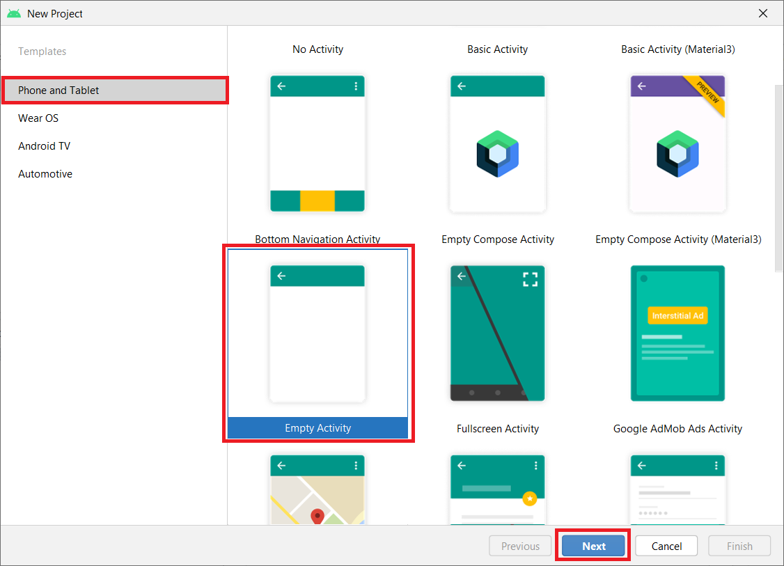Open the Automotive template category
Image resolution: width=784 pixels, height=566 pixels.
click(45, 174)
